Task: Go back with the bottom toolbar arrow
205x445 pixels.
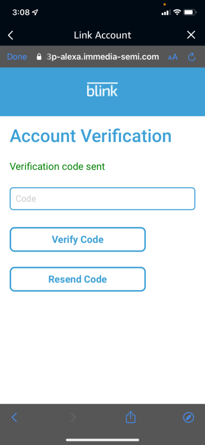Action: (x=14, y=417)
